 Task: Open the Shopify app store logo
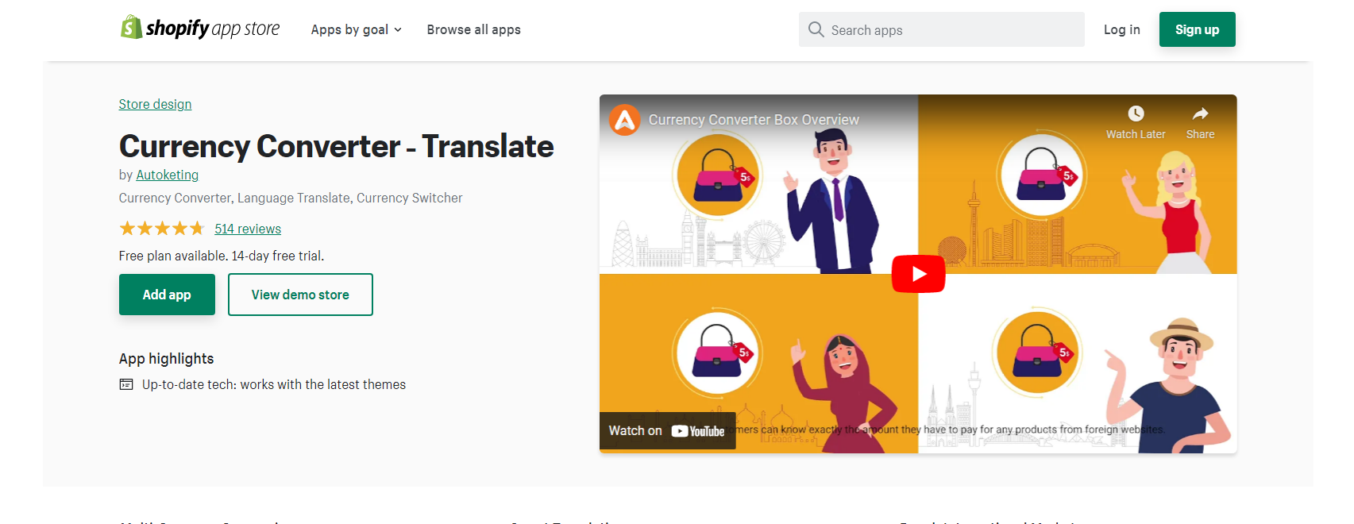click(200, 29)
